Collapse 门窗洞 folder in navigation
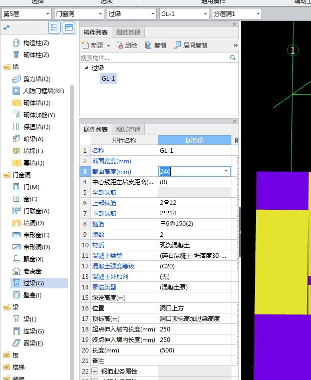The width and height of the screenshot is (311, 380). [7, 175]
